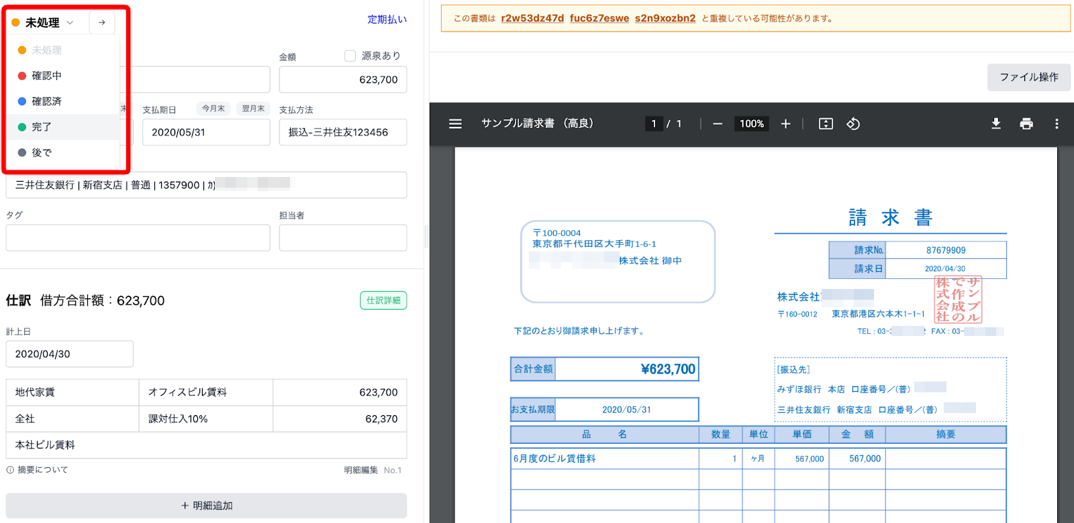This screenshot has width=1074, height=523.
Task: Open the PDF viewer sidebar menu icon
Action: coord(455,124)
